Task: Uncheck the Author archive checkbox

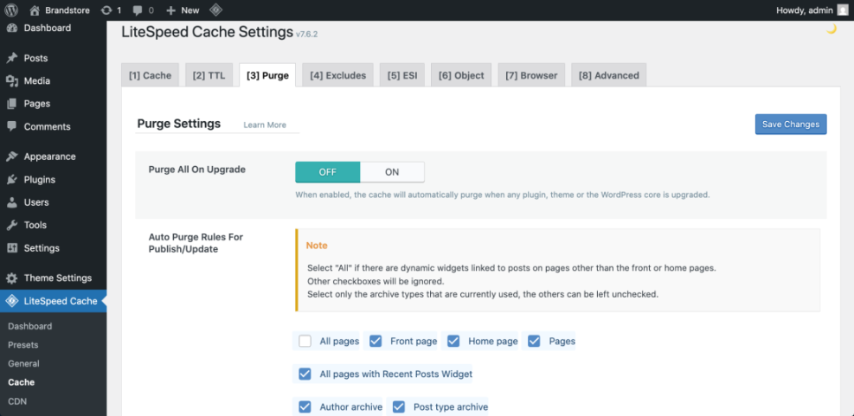Action: [305, 406]
